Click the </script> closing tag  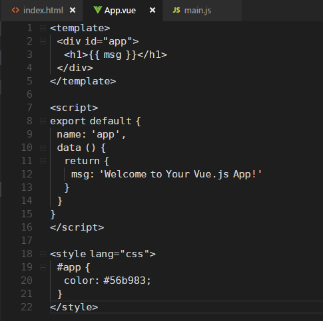77,227
